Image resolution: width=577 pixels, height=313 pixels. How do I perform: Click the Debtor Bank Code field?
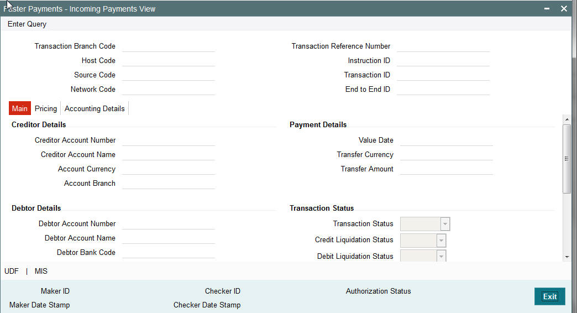[168, 253]
